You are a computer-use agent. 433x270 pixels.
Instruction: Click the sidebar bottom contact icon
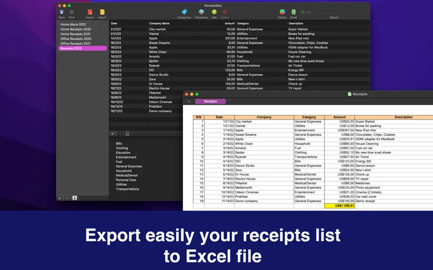point(75,198)
